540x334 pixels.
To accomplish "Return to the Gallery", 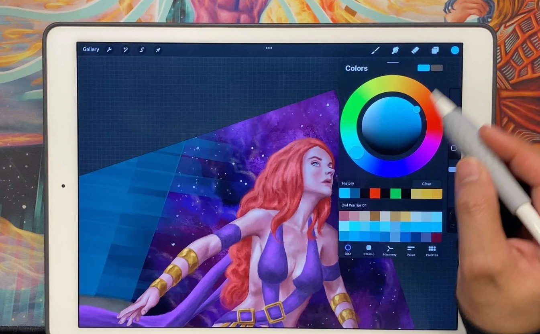I will pyautogui.click(x=91, y=49).
